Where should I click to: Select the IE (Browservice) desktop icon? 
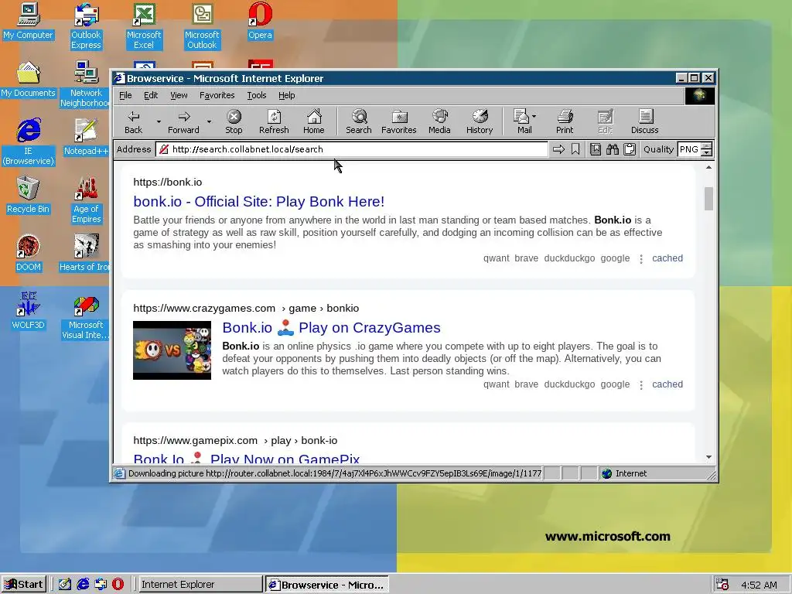29,142
